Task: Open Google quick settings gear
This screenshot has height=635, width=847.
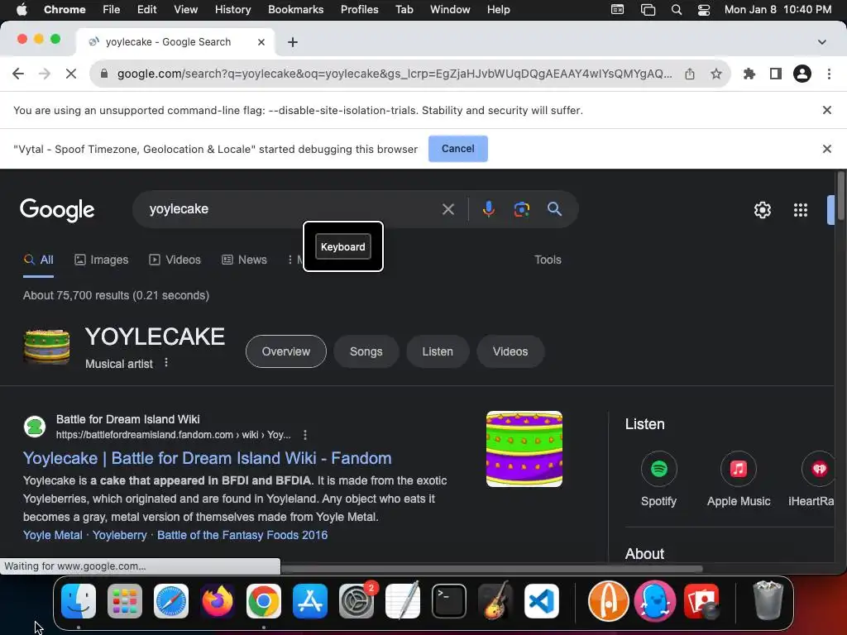Action: (762, 210)
